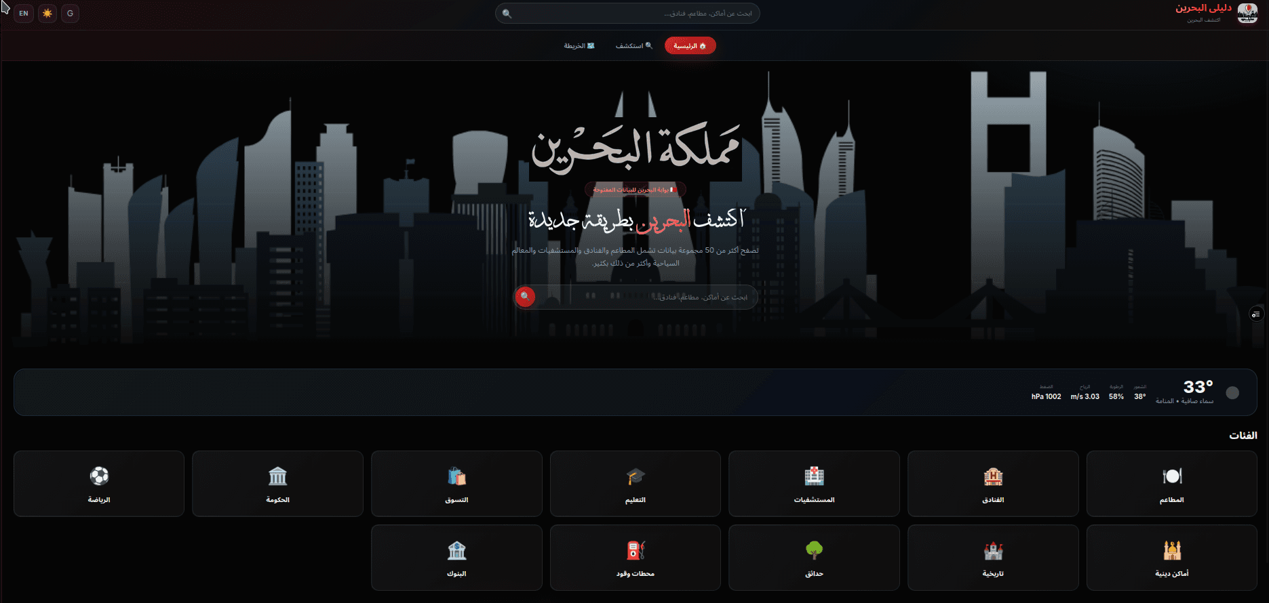Click the magnifier icon in the header search
Screen dimensions: 1269x603
[x=507, y=14]
